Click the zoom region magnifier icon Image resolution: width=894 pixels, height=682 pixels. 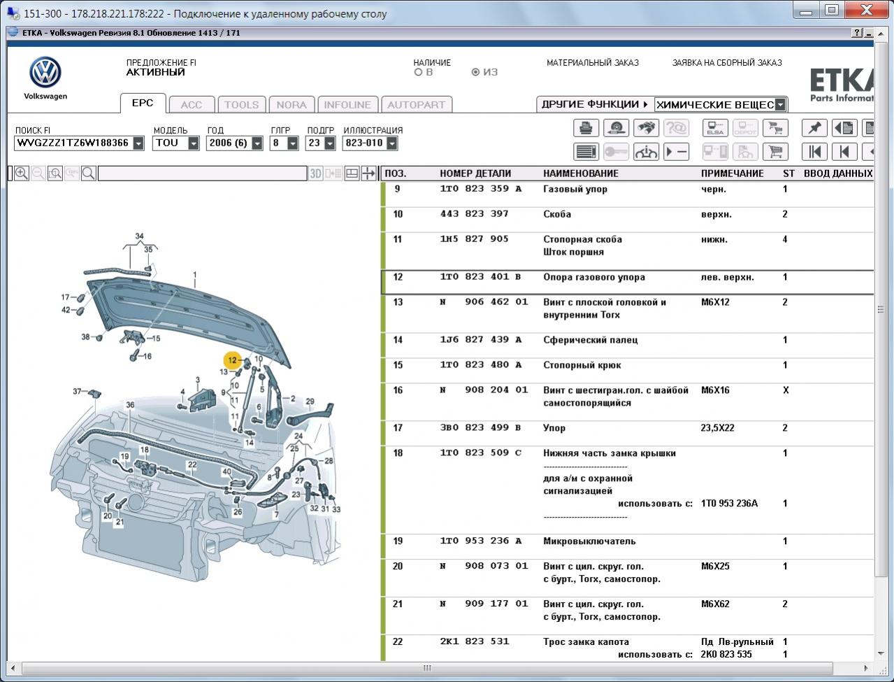55,173
